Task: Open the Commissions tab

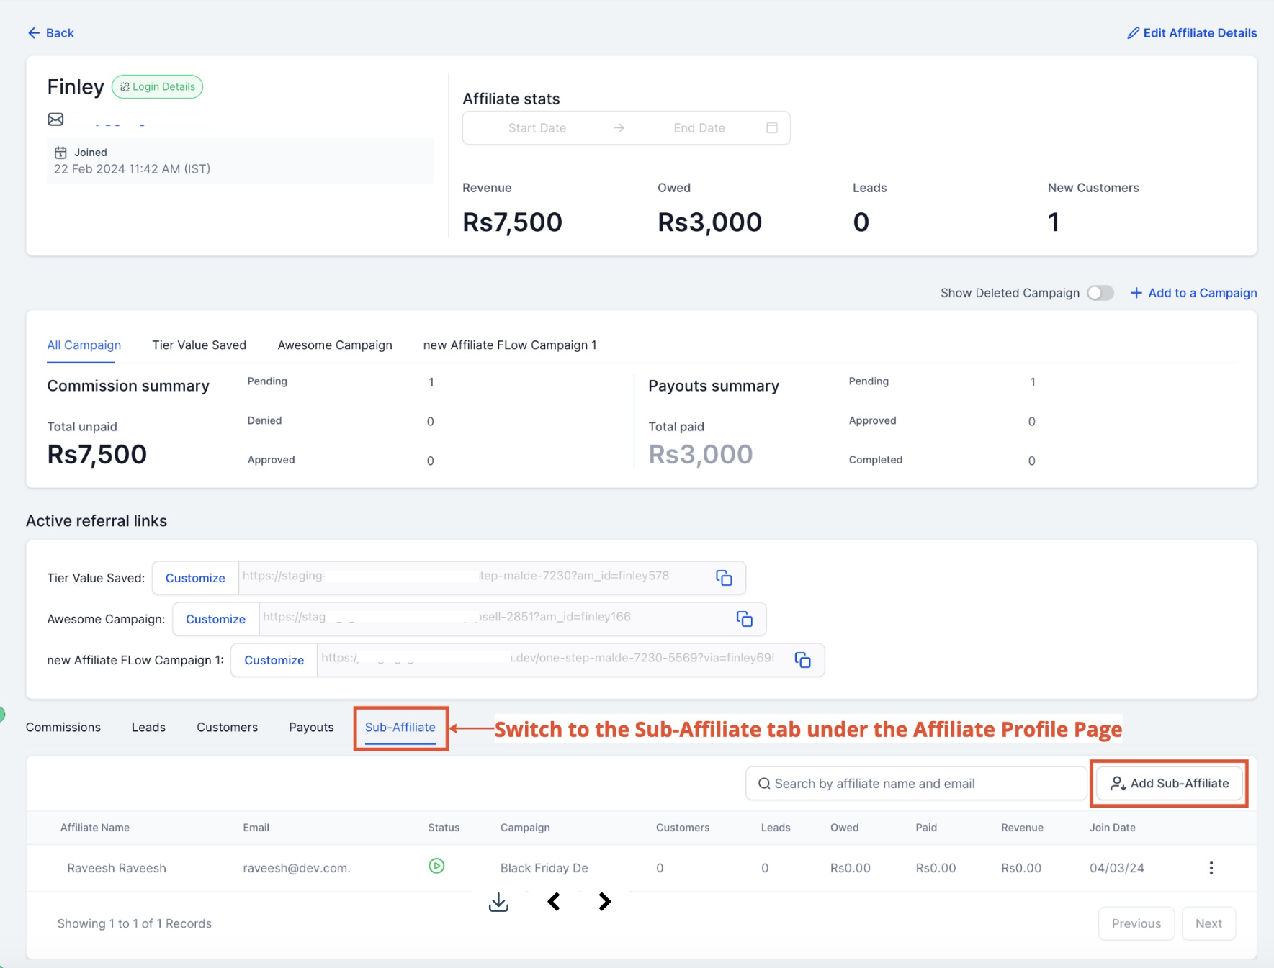Action: 63,728
